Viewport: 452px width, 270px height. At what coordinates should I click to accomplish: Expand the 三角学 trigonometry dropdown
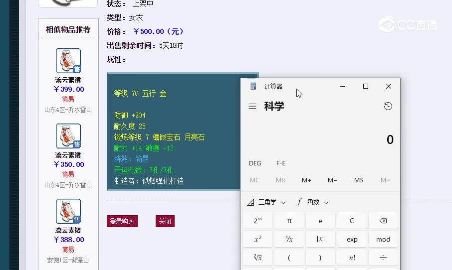click(266, 202)
